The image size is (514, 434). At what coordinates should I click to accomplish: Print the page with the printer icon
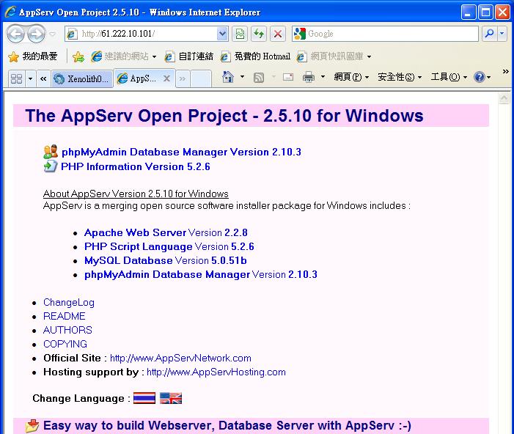pyautogui.click(x=309, y=77)
